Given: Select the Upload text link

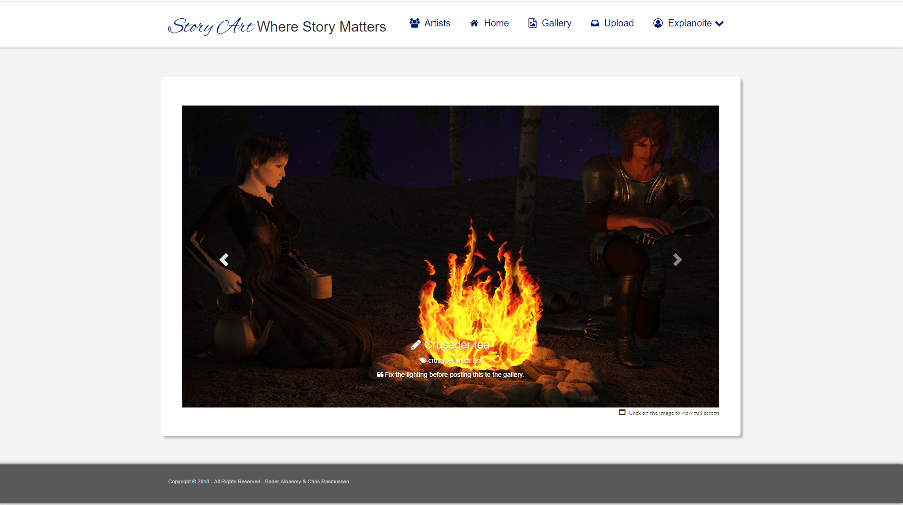Looking at the screenshot, I should pos(619,23).
